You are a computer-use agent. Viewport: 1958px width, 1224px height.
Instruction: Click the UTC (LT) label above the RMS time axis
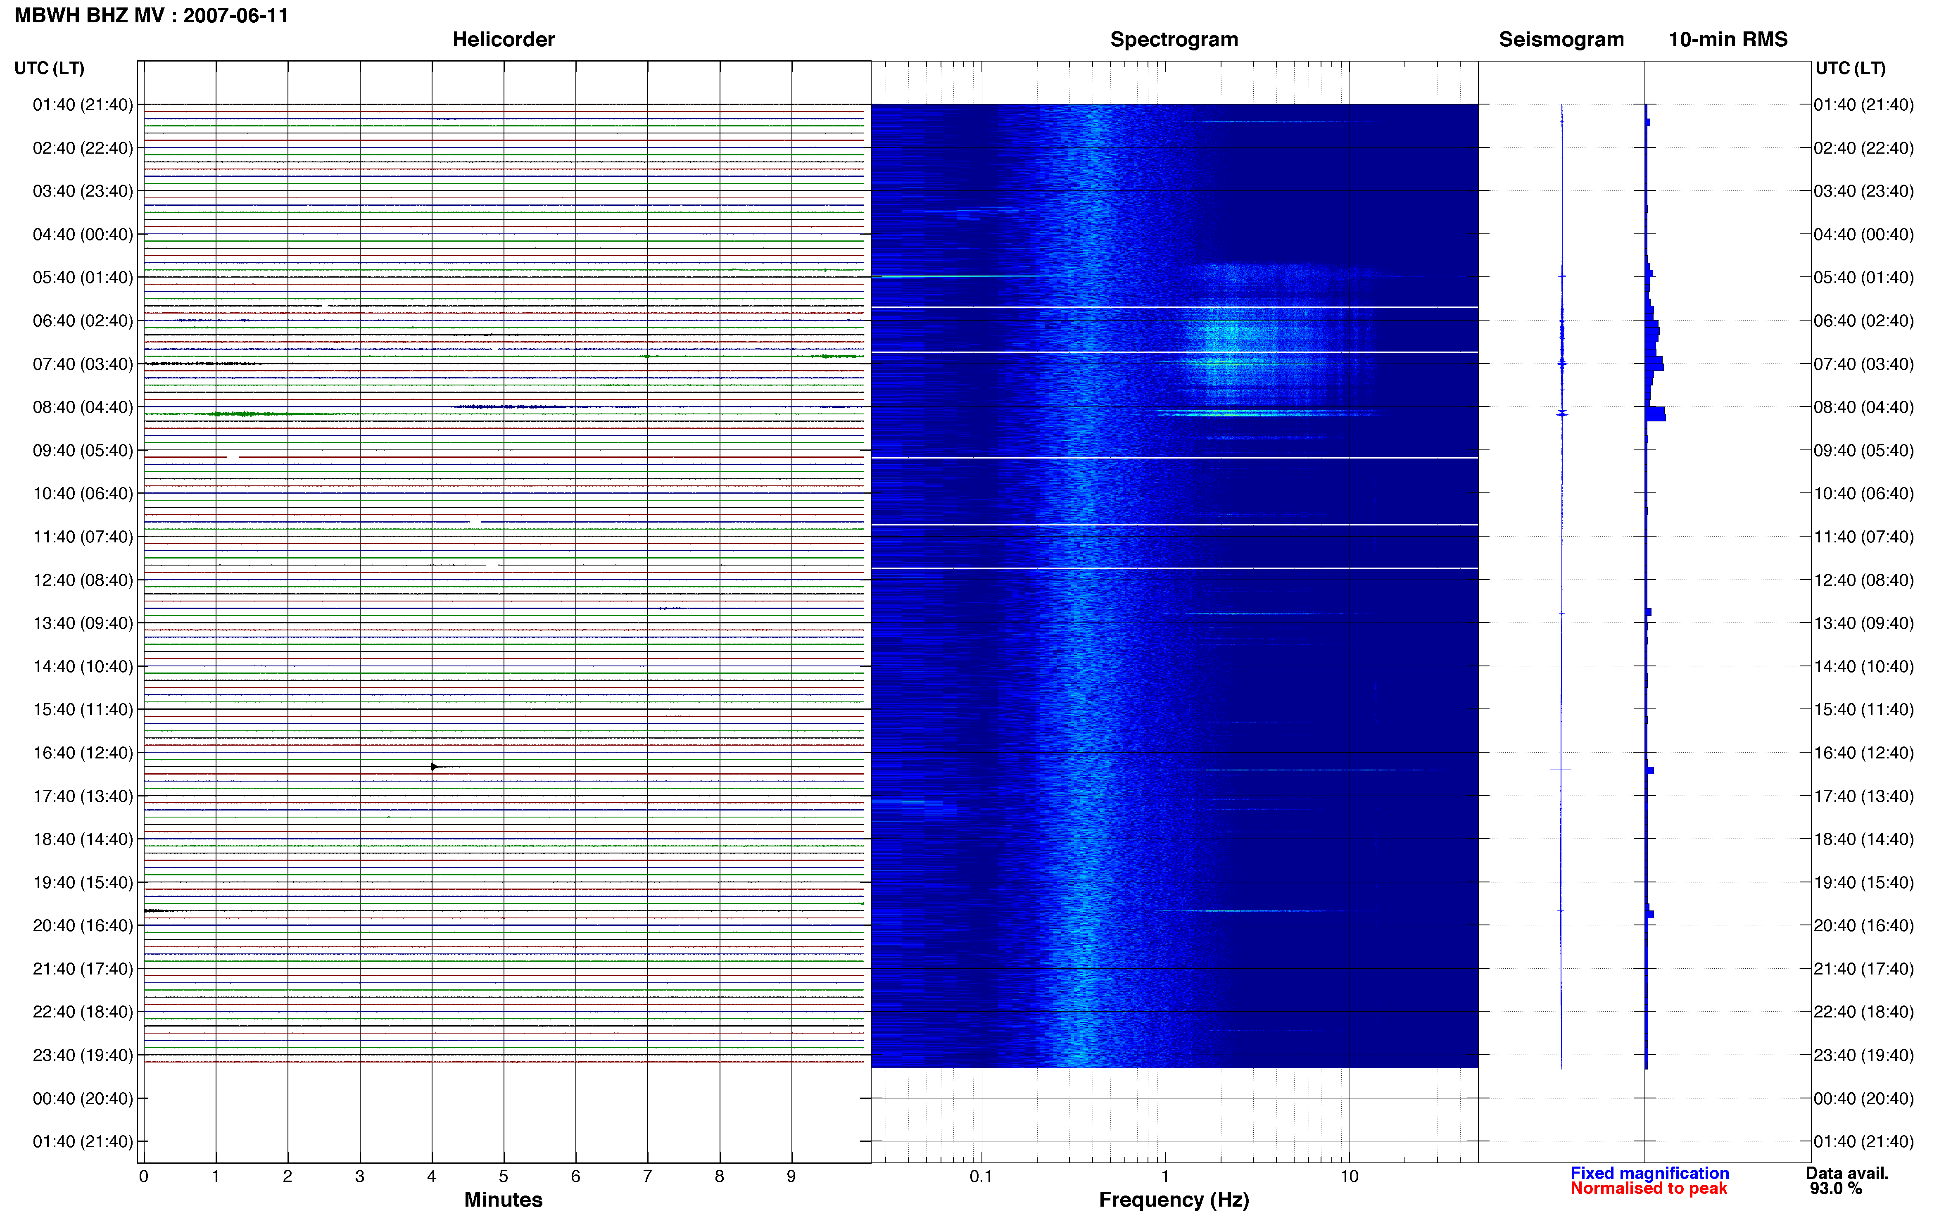click(x=1850, y=68)
